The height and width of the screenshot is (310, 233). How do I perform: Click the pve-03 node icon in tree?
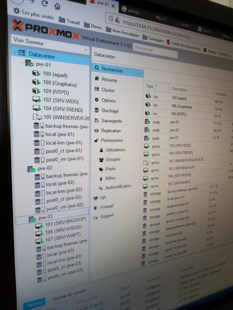(33, 219)
